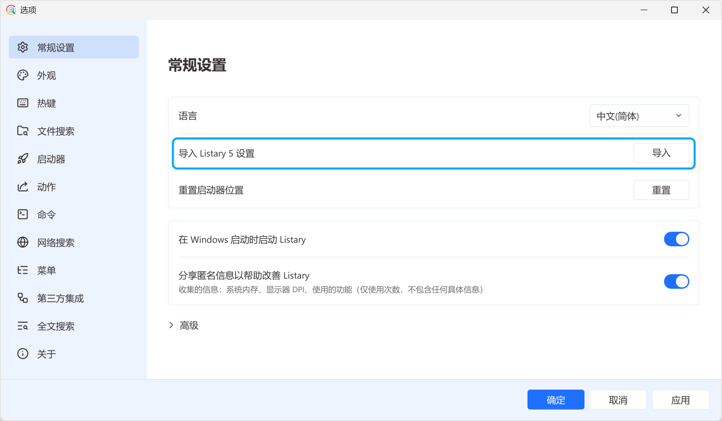
Task: Click the 收集的信息 description text
Action: point(331,290)
